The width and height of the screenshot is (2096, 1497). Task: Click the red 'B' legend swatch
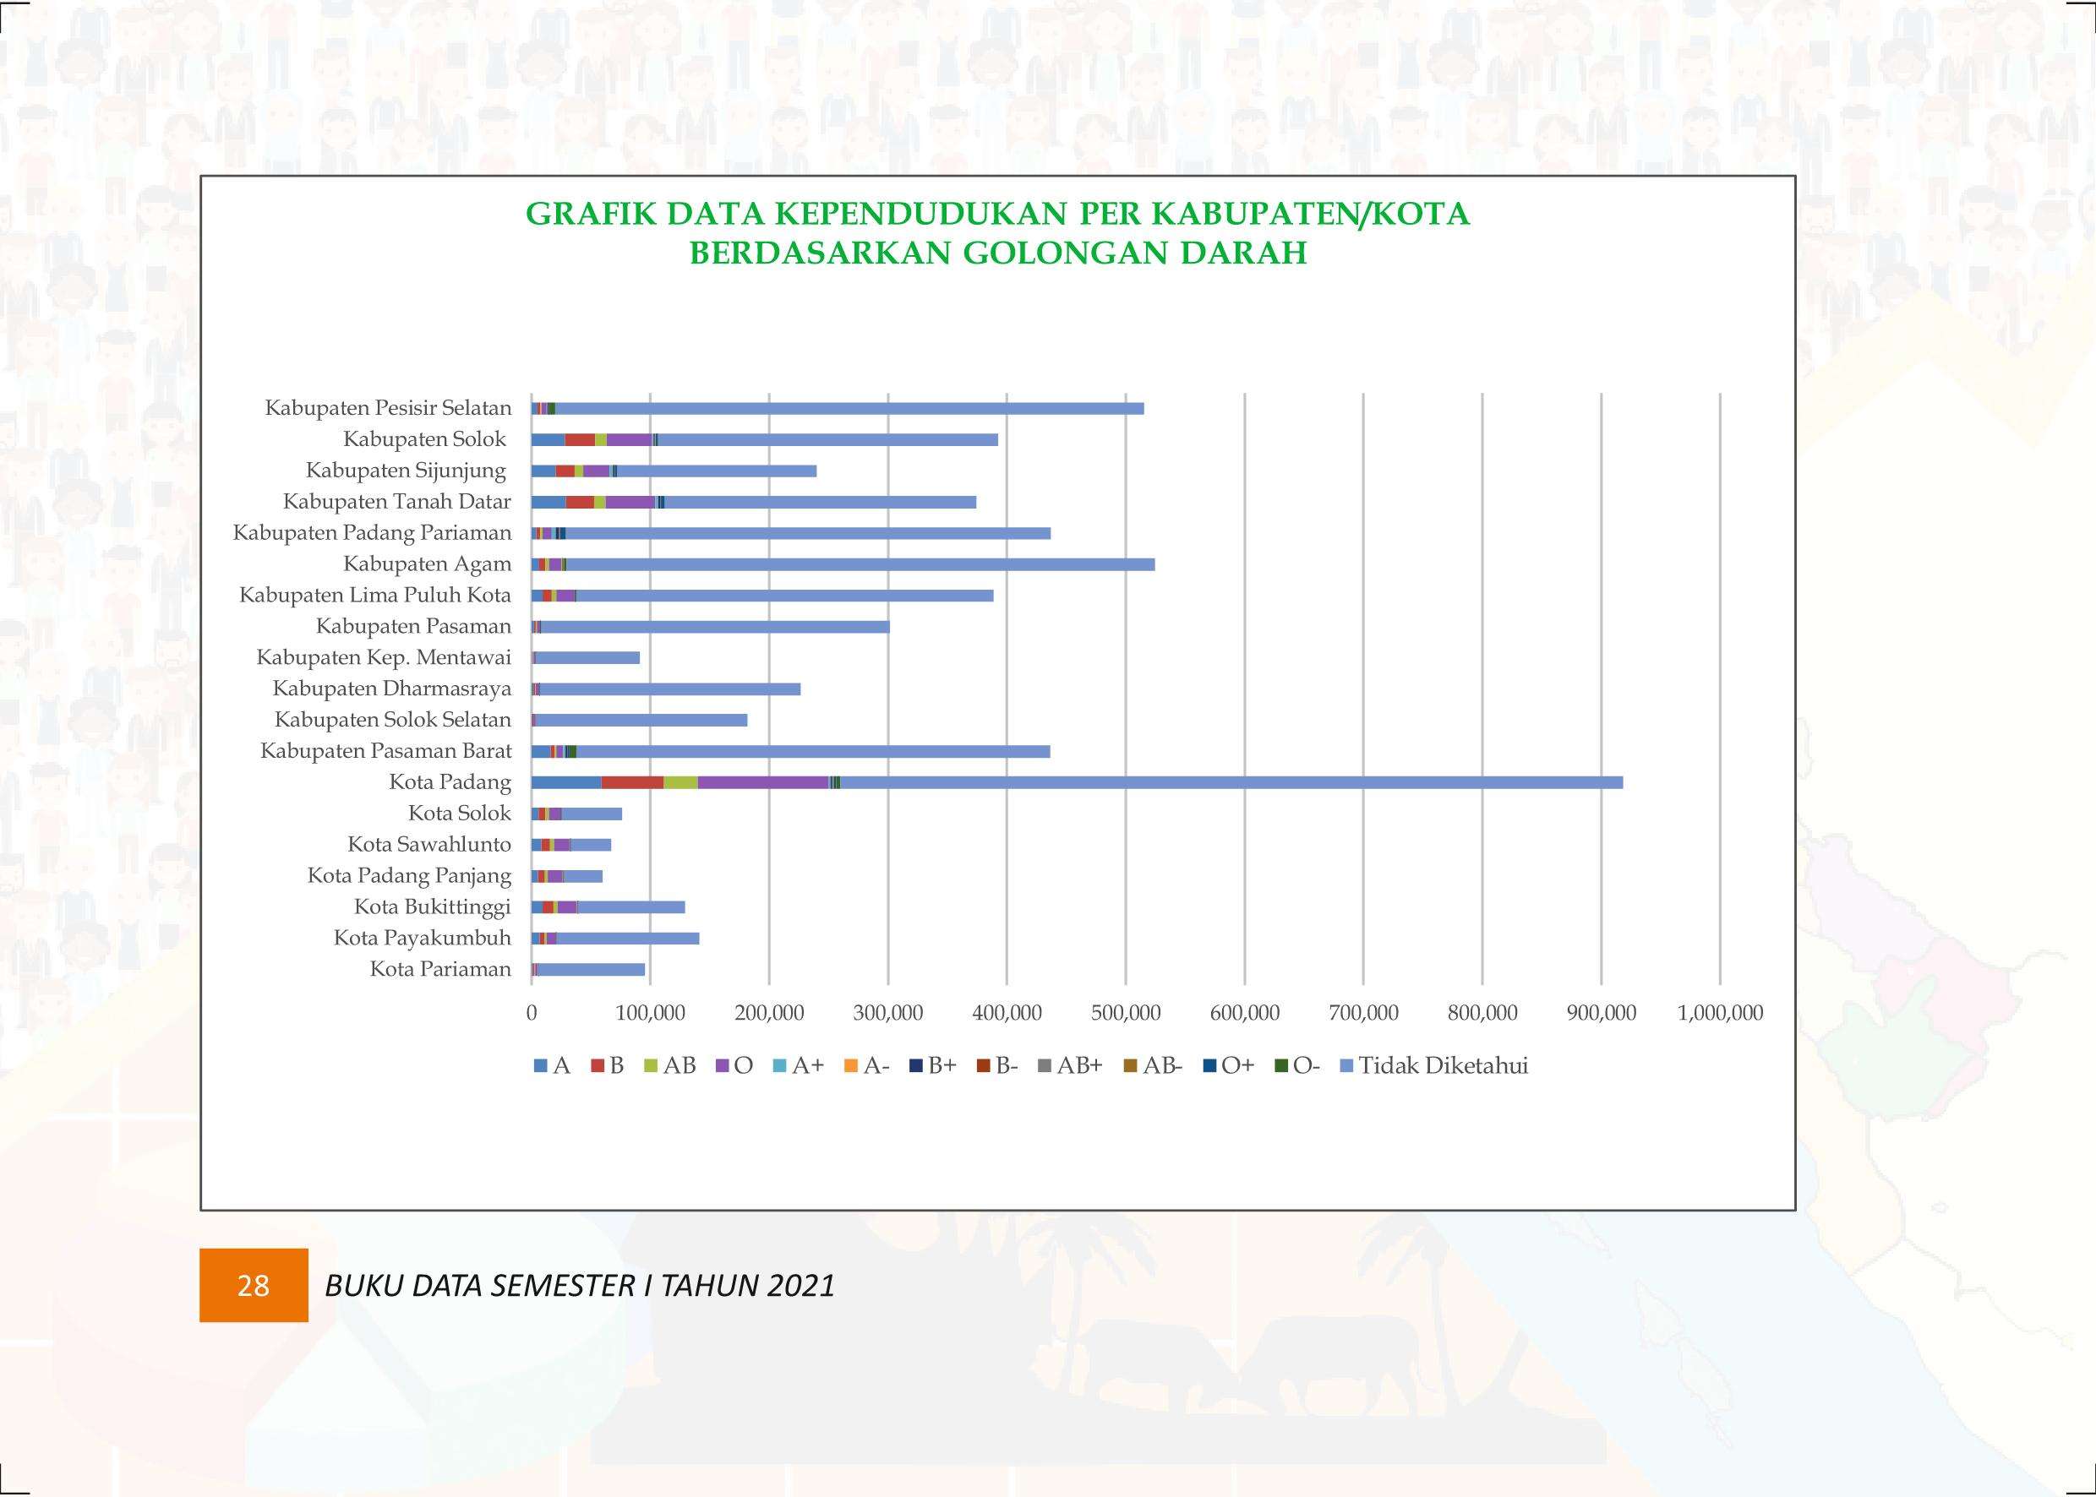point(598,1066)
